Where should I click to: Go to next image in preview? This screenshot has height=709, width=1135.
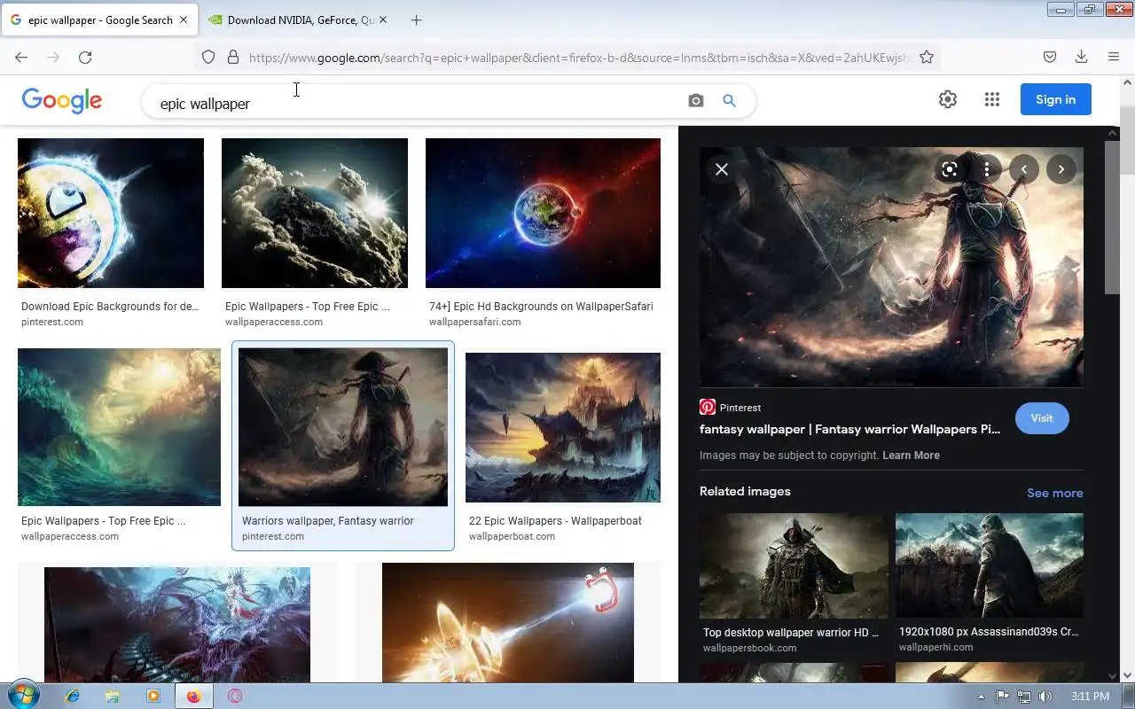(x=1061, y=169)
